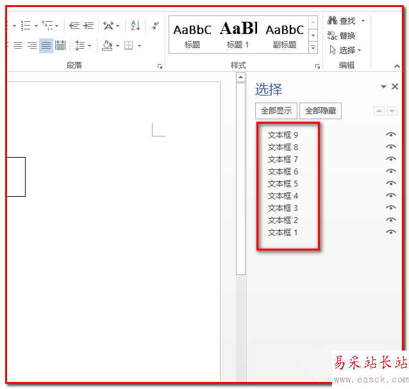Collapse the ribbon with the caret
Viewport: 409px width, 389px height.
point(397,66)
